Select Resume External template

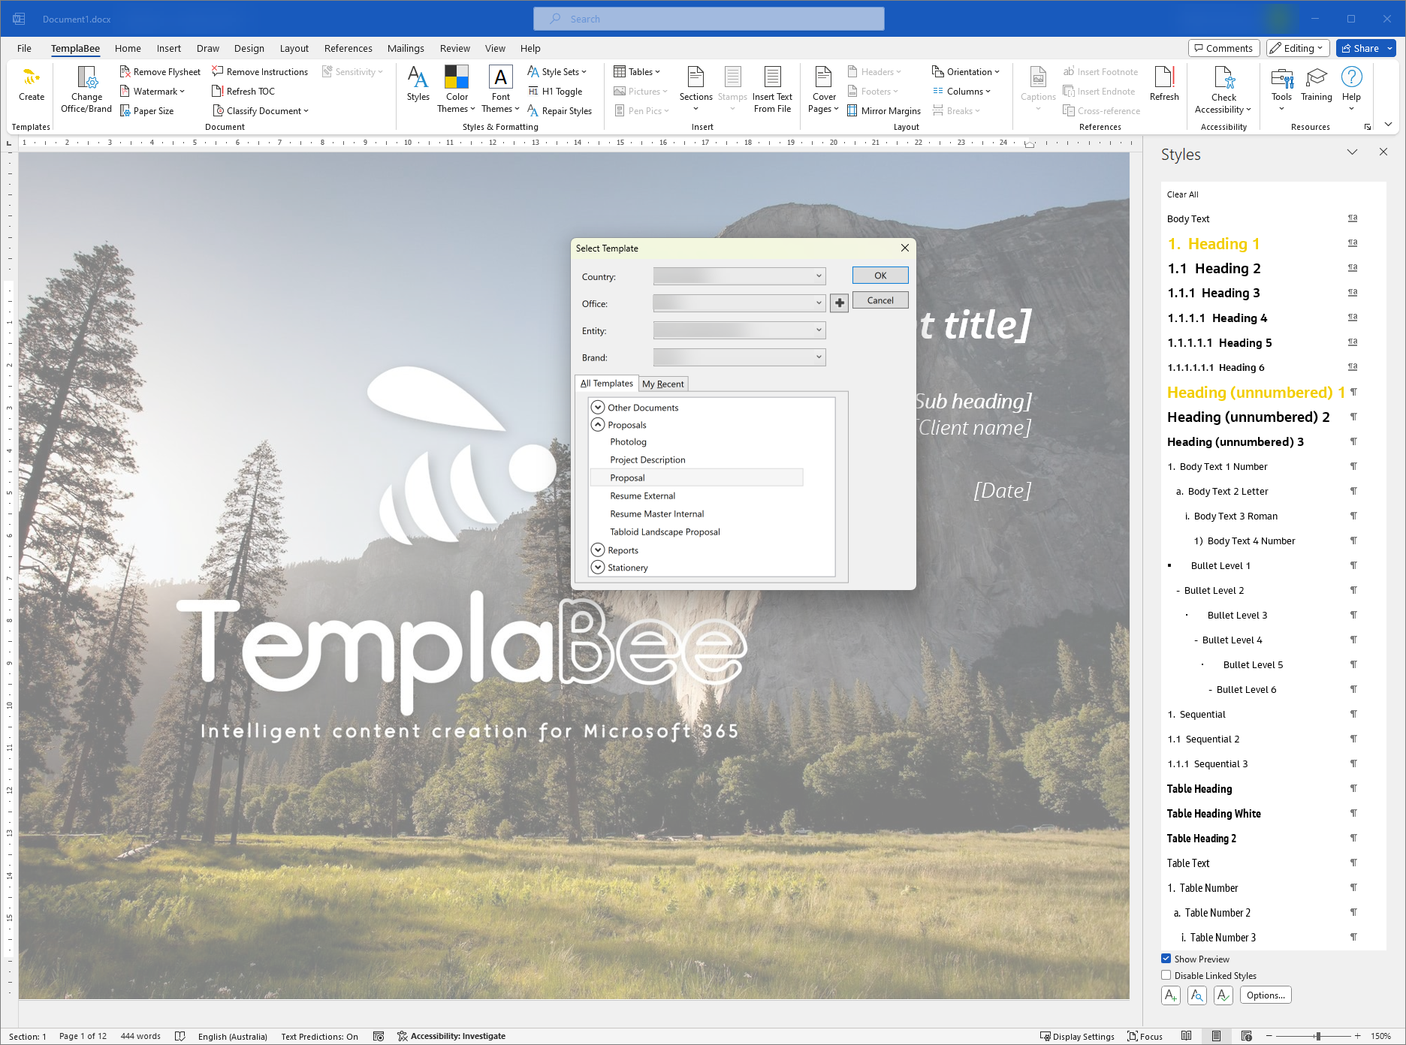point(642,495)
